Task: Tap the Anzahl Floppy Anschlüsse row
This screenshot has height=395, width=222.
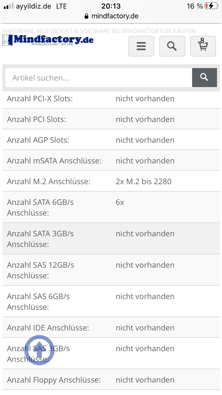Action: pyautogui.click(x=111, y=380)
